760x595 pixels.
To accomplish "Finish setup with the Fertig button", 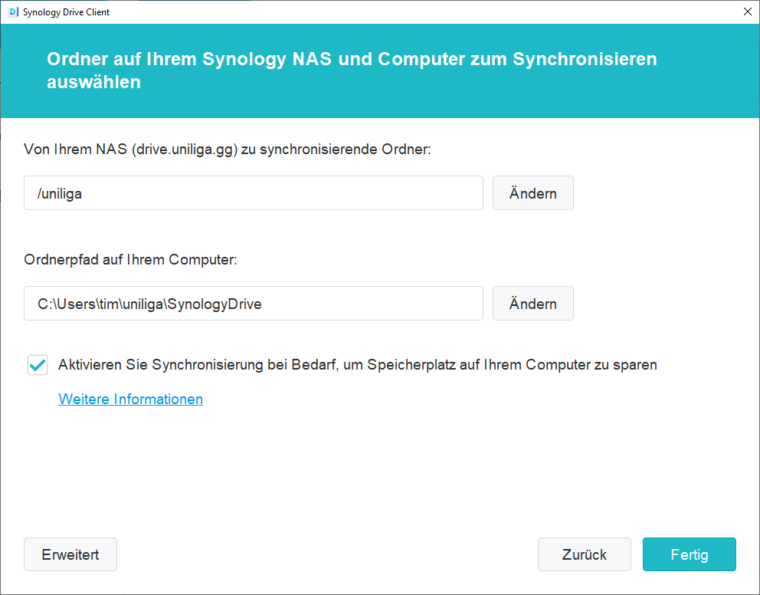I will tap(689, 554).
